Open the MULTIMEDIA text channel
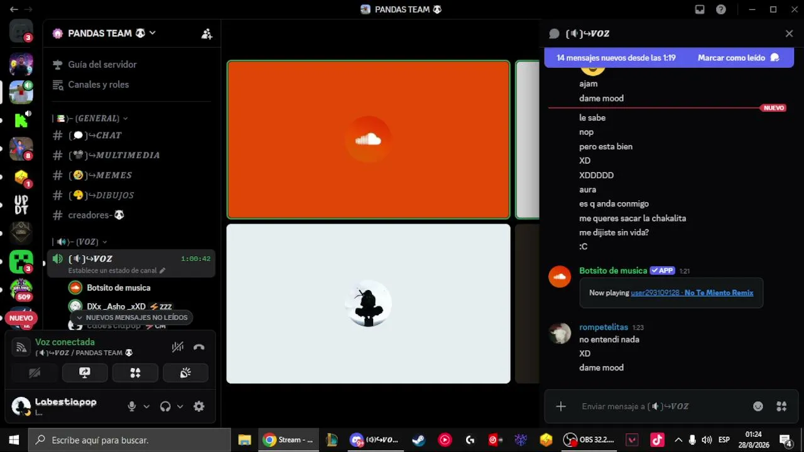The width and height of the screenshot is (804, 452). [132, 155]
